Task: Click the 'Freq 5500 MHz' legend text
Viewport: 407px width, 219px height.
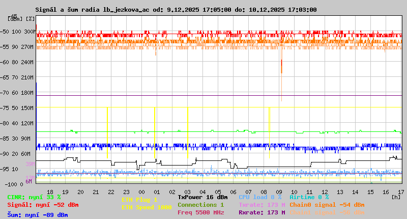Action: [200, 212]
